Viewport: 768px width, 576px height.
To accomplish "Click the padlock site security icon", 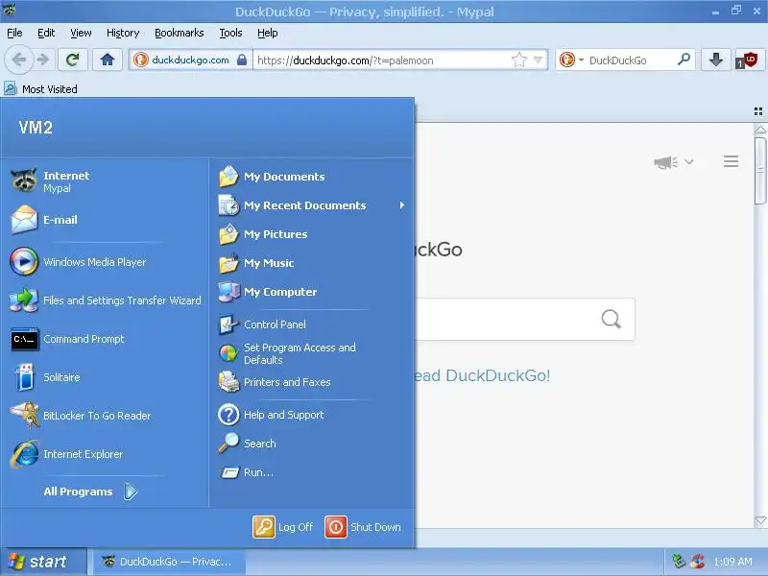I will click(x=242, y=60).
